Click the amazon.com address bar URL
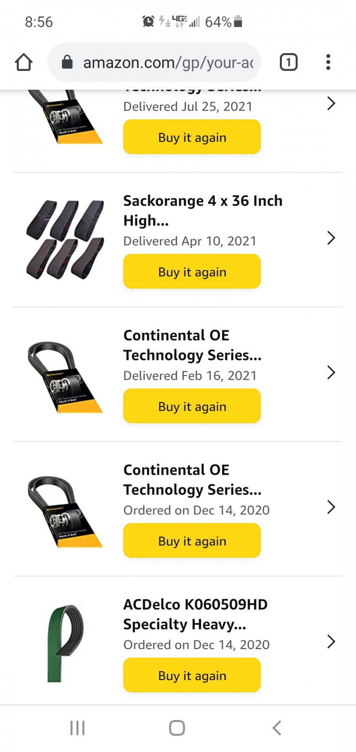The image size is (356, 752). coord(168,62)
